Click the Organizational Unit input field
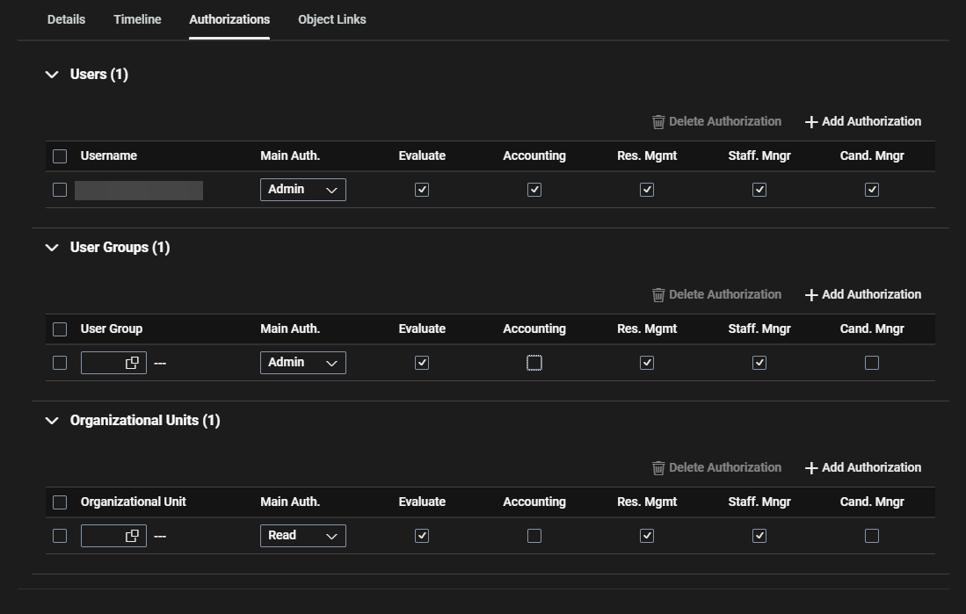 [x=102, y=536]
